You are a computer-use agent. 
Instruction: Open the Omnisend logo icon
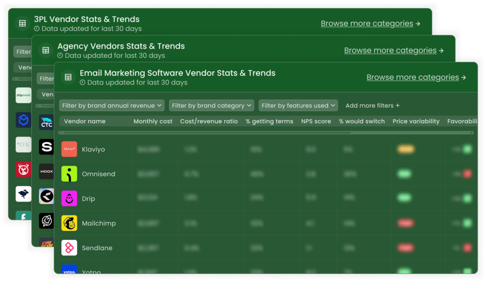pyautogui.click(x=69, y=174)
